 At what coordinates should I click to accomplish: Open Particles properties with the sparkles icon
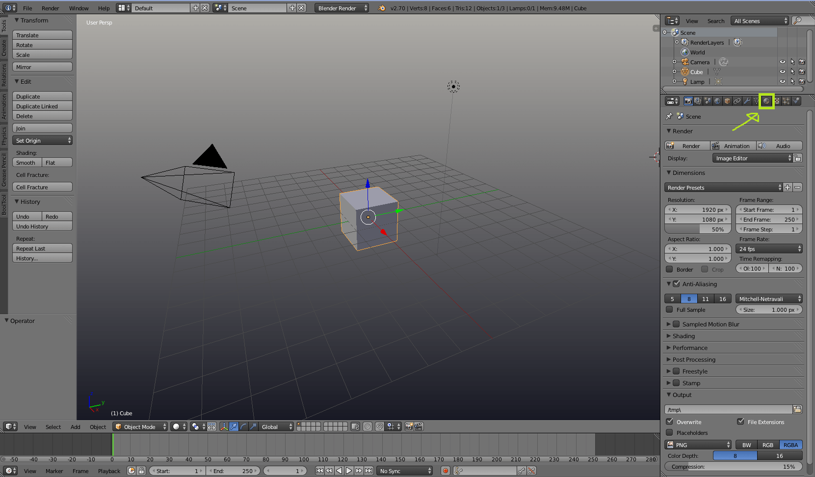tap(787, 101)
